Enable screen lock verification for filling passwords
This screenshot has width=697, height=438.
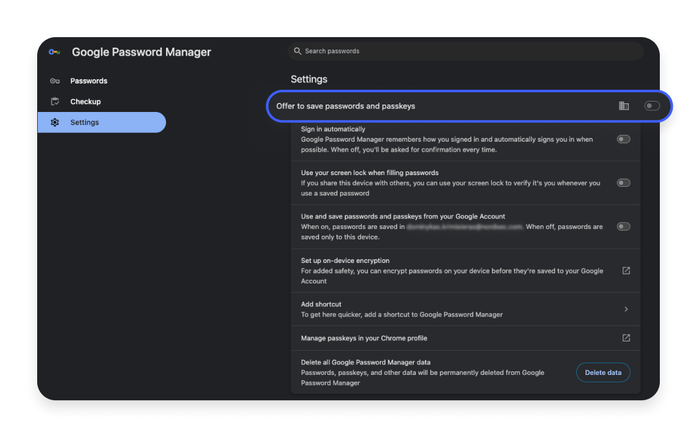623,182
